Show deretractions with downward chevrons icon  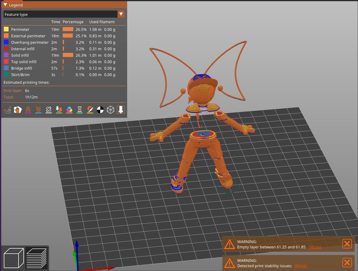38,110
